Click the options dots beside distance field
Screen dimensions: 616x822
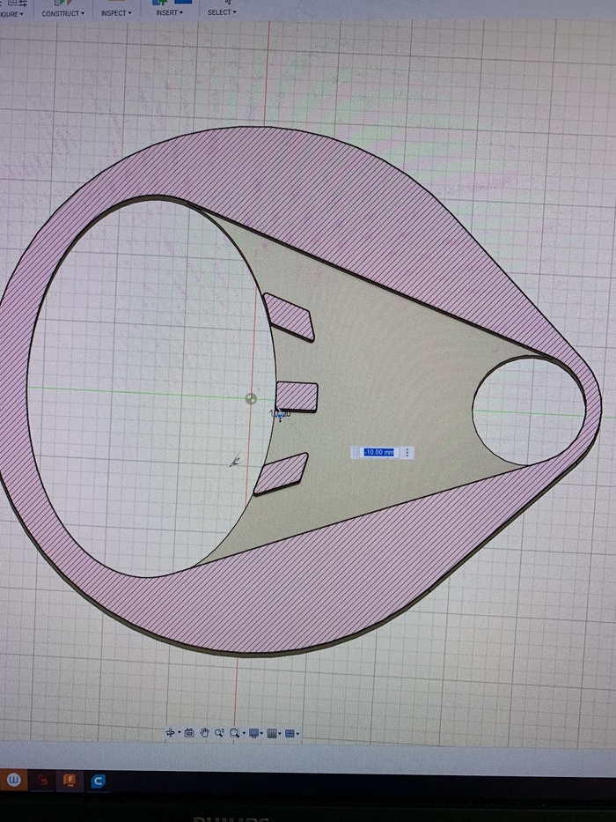(407, 452)
